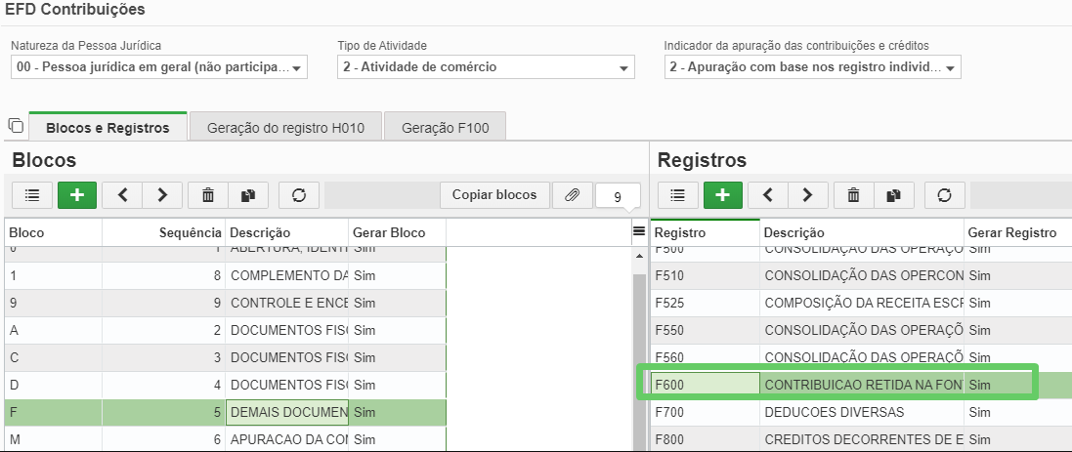
Task: Select register F800 CREDITOS DECORRENTES
Action: tap(861, 439)
